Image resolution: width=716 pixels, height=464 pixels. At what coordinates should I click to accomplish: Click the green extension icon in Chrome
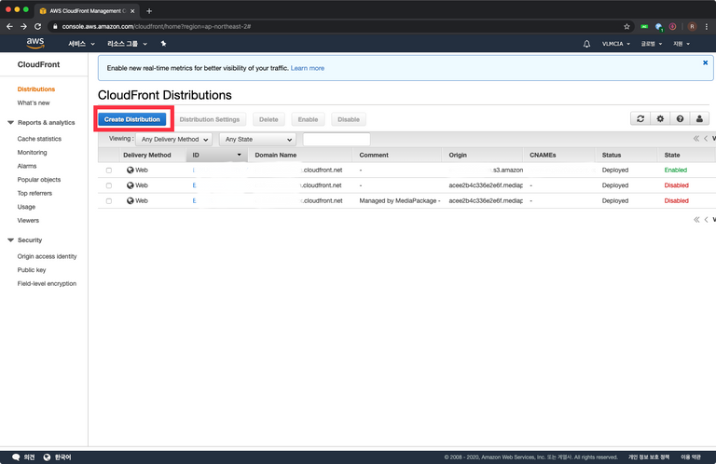pos(644,26)
